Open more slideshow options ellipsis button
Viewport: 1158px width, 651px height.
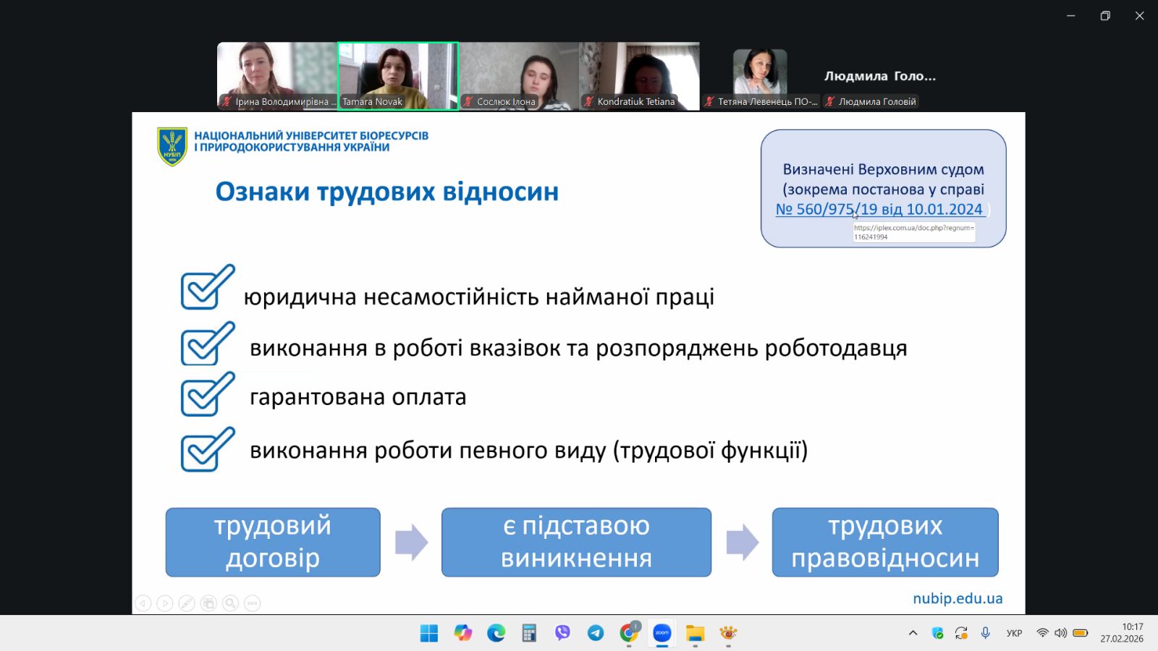[x=252, y=603]
